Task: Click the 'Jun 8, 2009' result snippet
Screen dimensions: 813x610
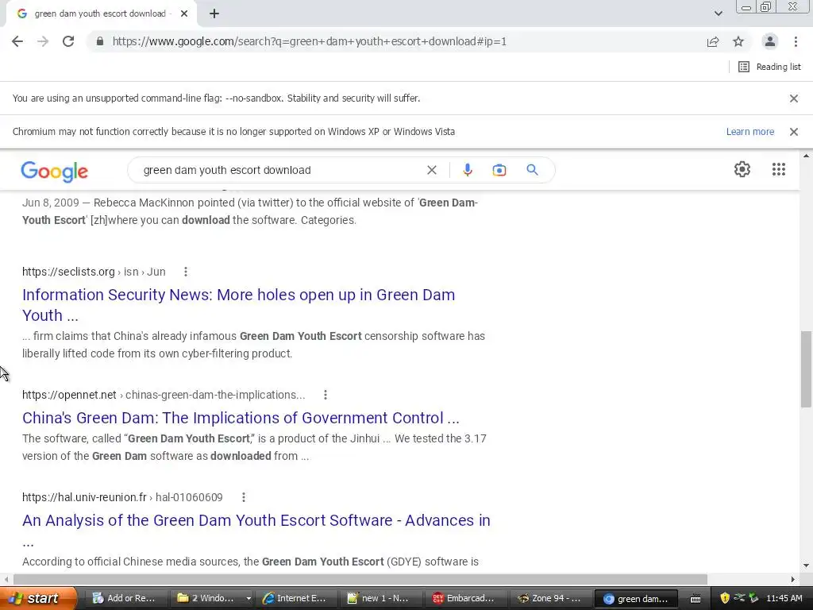Action: point(250,211)
